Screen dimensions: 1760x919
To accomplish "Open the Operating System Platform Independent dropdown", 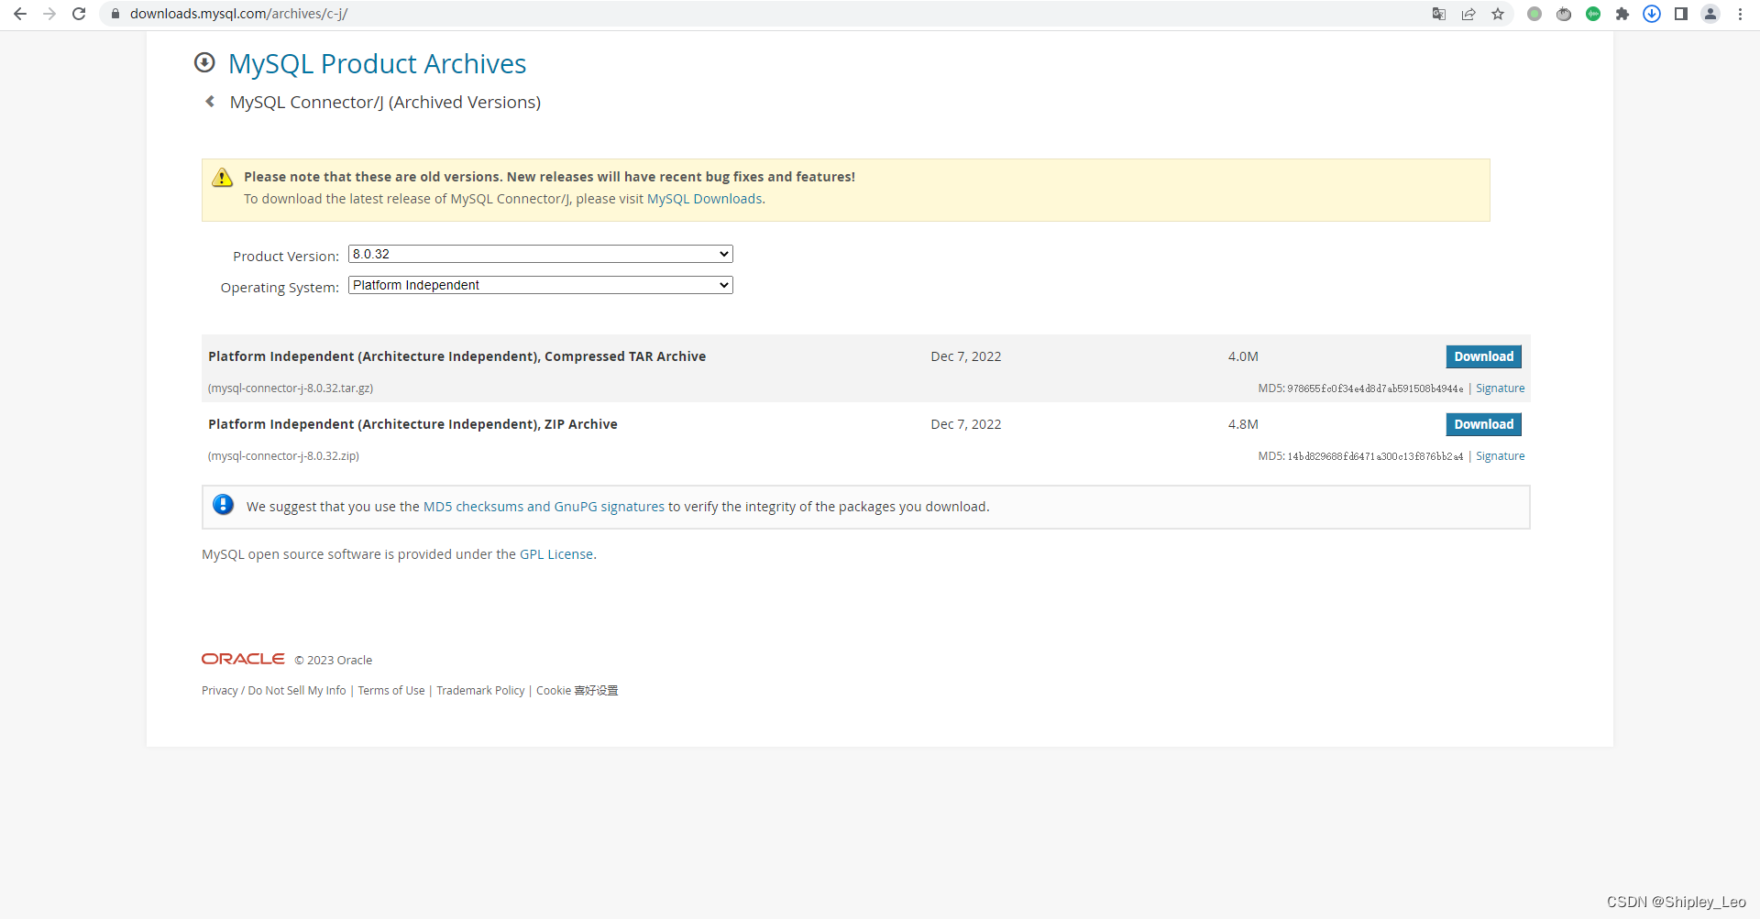I will 541,285.
